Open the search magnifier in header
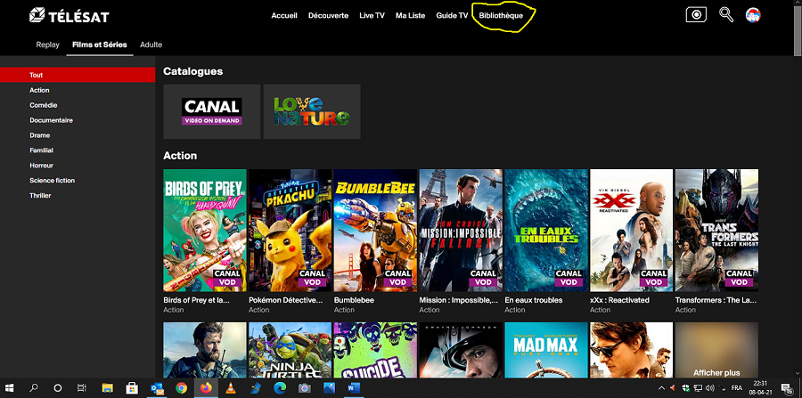The height and width of the screenshot is (398, 802). [x=726, y=15]
